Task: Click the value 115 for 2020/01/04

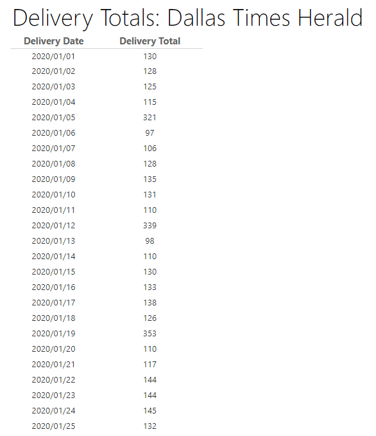Action: coord(150,102)
